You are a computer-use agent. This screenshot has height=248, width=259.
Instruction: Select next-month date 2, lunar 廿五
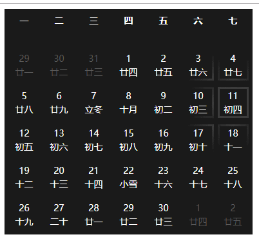point(233,215)
